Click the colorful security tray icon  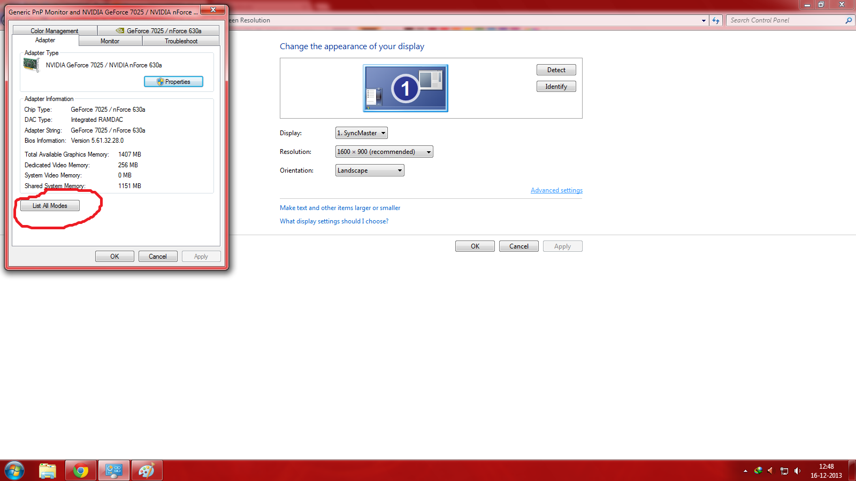(758, 471)
